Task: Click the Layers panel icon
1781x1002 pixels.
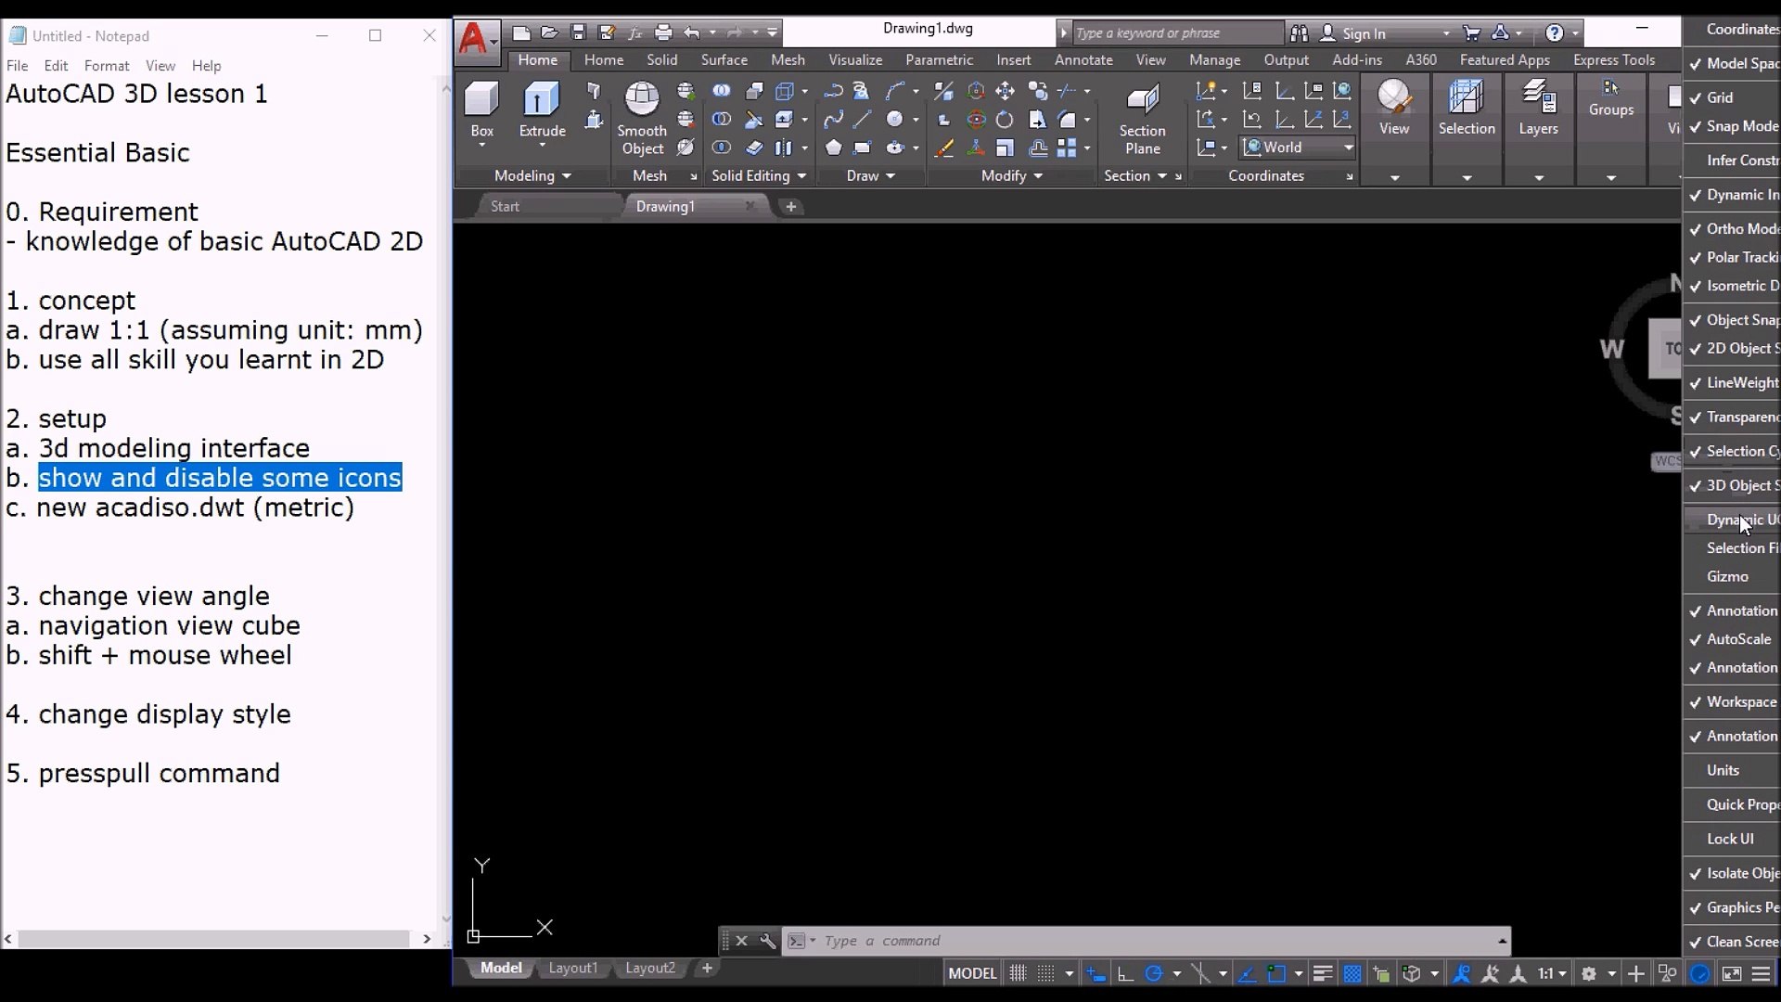Action: click(x=1538, y=98)
